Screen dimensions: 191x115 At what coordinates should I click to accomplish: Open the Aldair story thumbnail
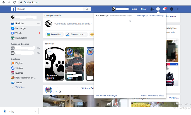[x=75, y=64]
